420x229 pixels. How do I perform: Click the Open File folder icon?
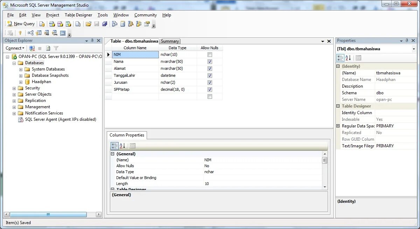coord(89,24)
